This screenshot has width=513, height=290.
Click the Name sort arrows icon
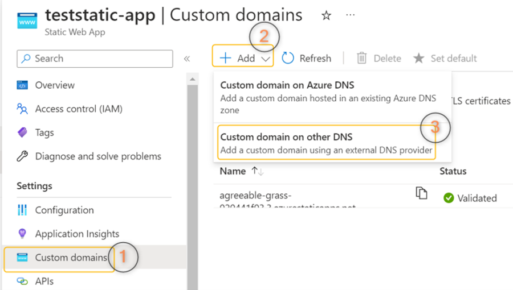coord(258,171)
